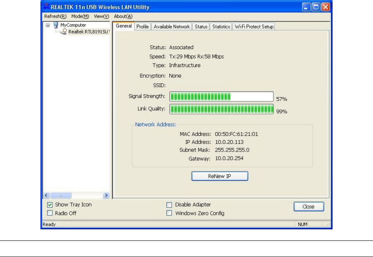This screenshot has height=257, width=373.
Task: Open the Statistics tab
Action: tap(221, 27)
